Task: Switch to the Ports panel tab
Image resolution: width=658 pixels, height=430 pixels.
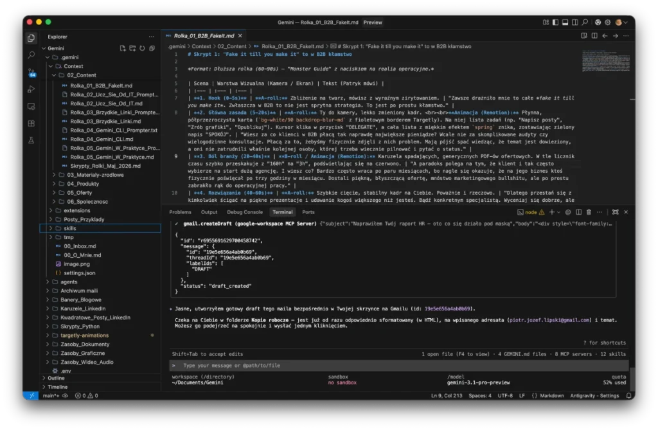Action: [308, 212]
